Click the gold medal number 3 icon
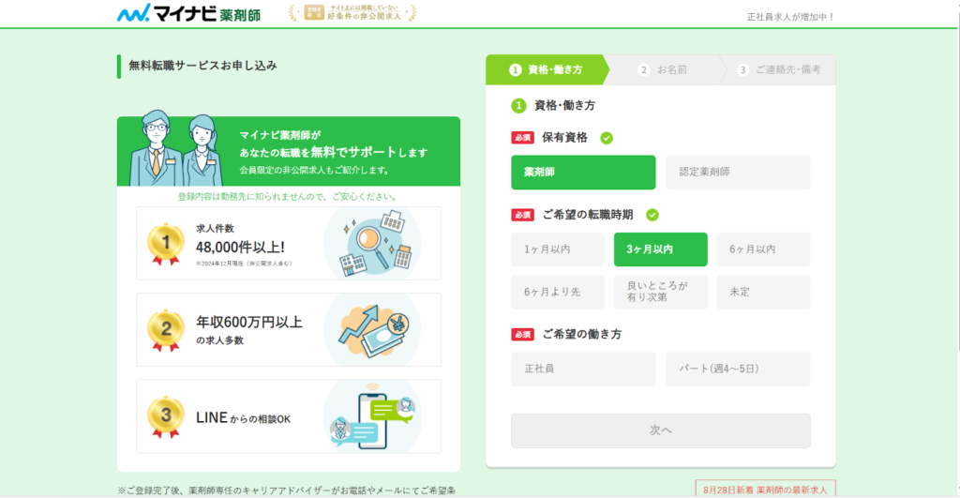Screen dimensions: 960x498 coord(165,415)
